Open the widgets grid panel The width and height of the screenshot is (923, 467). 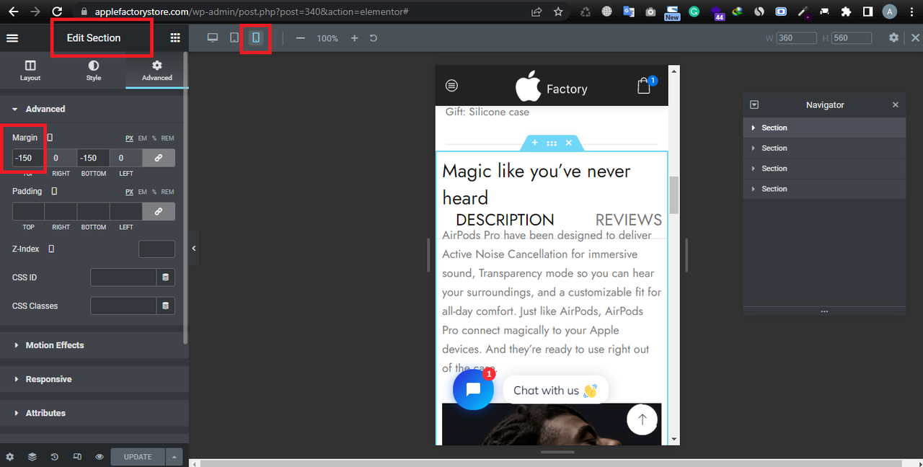click(x=175, y=38)
